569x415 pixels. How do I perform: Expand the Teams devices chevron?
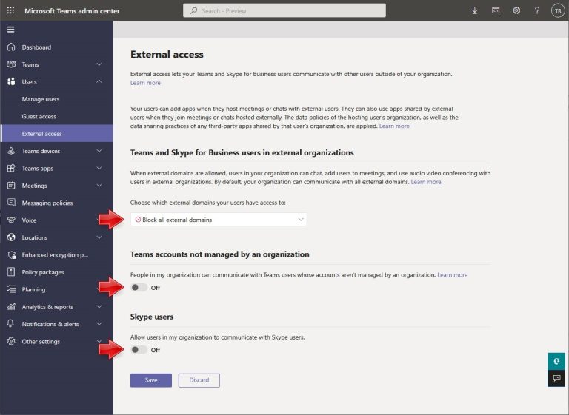[99, 151]
